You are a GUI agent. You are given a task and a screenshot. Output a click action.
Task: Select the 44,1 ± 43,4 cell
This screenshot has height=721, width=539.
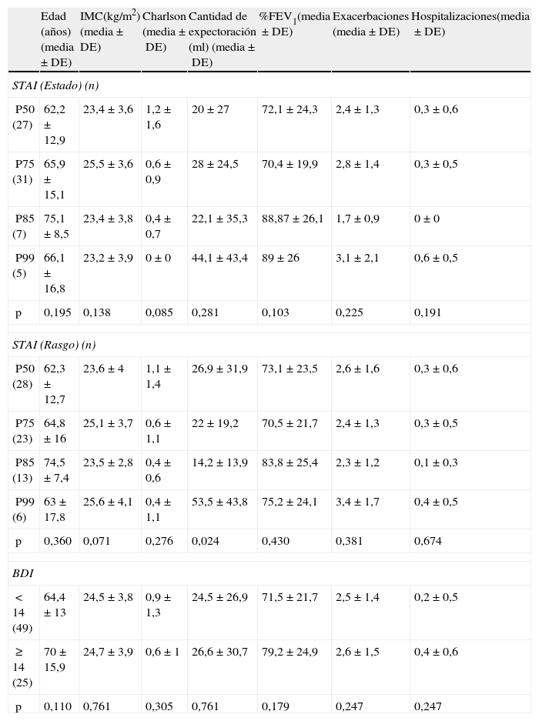pyautogui.click(x=219, y=259)
